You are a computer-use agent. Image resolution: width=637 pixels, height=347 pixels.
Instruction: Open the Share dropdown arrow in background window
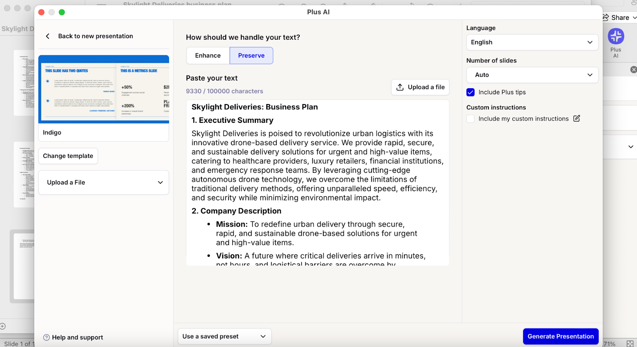click(635, 17)
